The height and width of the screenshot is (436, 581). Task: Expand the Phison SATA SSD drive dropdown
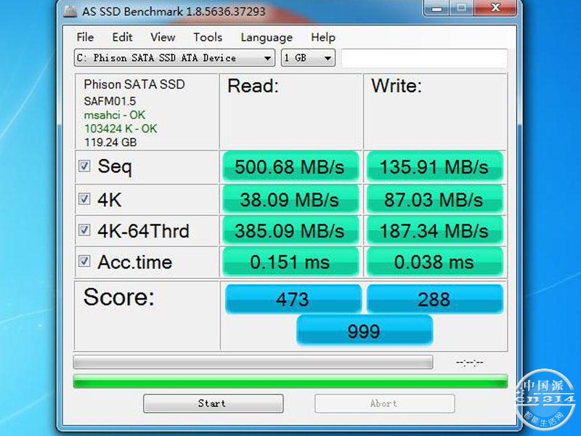174,58
